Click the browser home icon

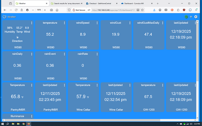click(21, 10)
